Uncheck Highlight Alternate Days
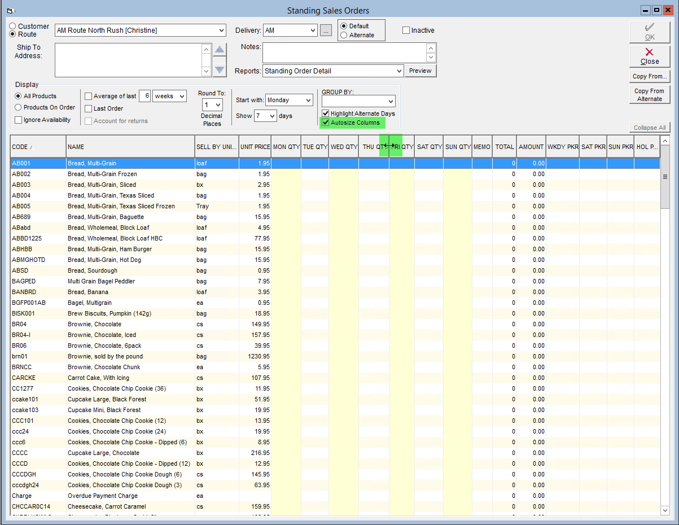The width and height of the screenshot is (679, 525). coord(325,113)
